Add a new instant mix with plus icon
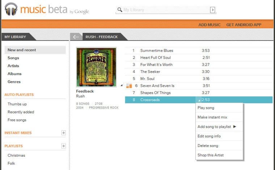Screen dimensions: 275x170 pyautogui.click(x=63, y=133)
